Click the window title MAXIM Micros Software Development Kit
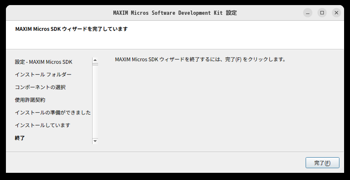Image resolution: width=350 pixels, height=180 pixels. [175, 13]
